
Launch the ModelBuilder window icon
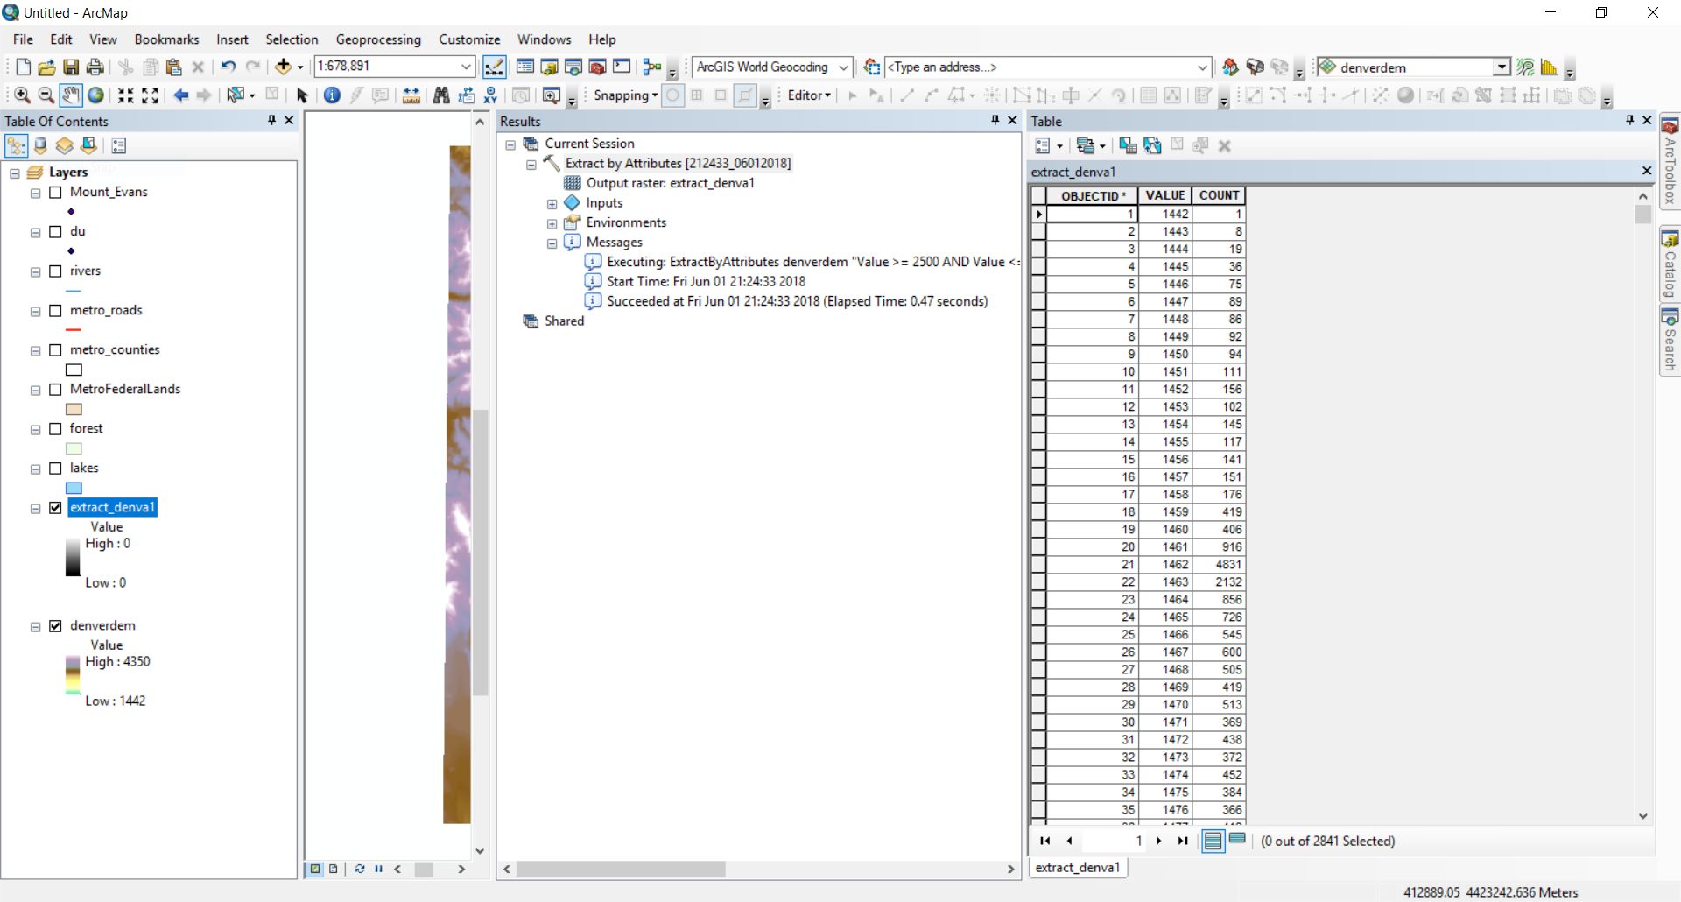(x=652, y=67)
